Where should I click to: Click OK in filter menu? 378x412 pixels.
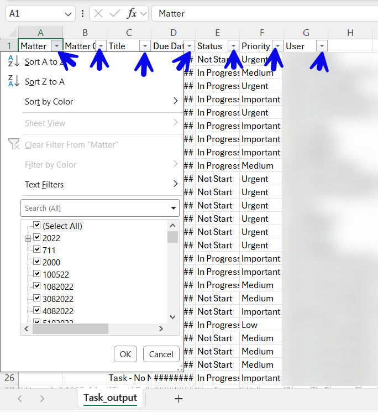(x=125, y=354)
